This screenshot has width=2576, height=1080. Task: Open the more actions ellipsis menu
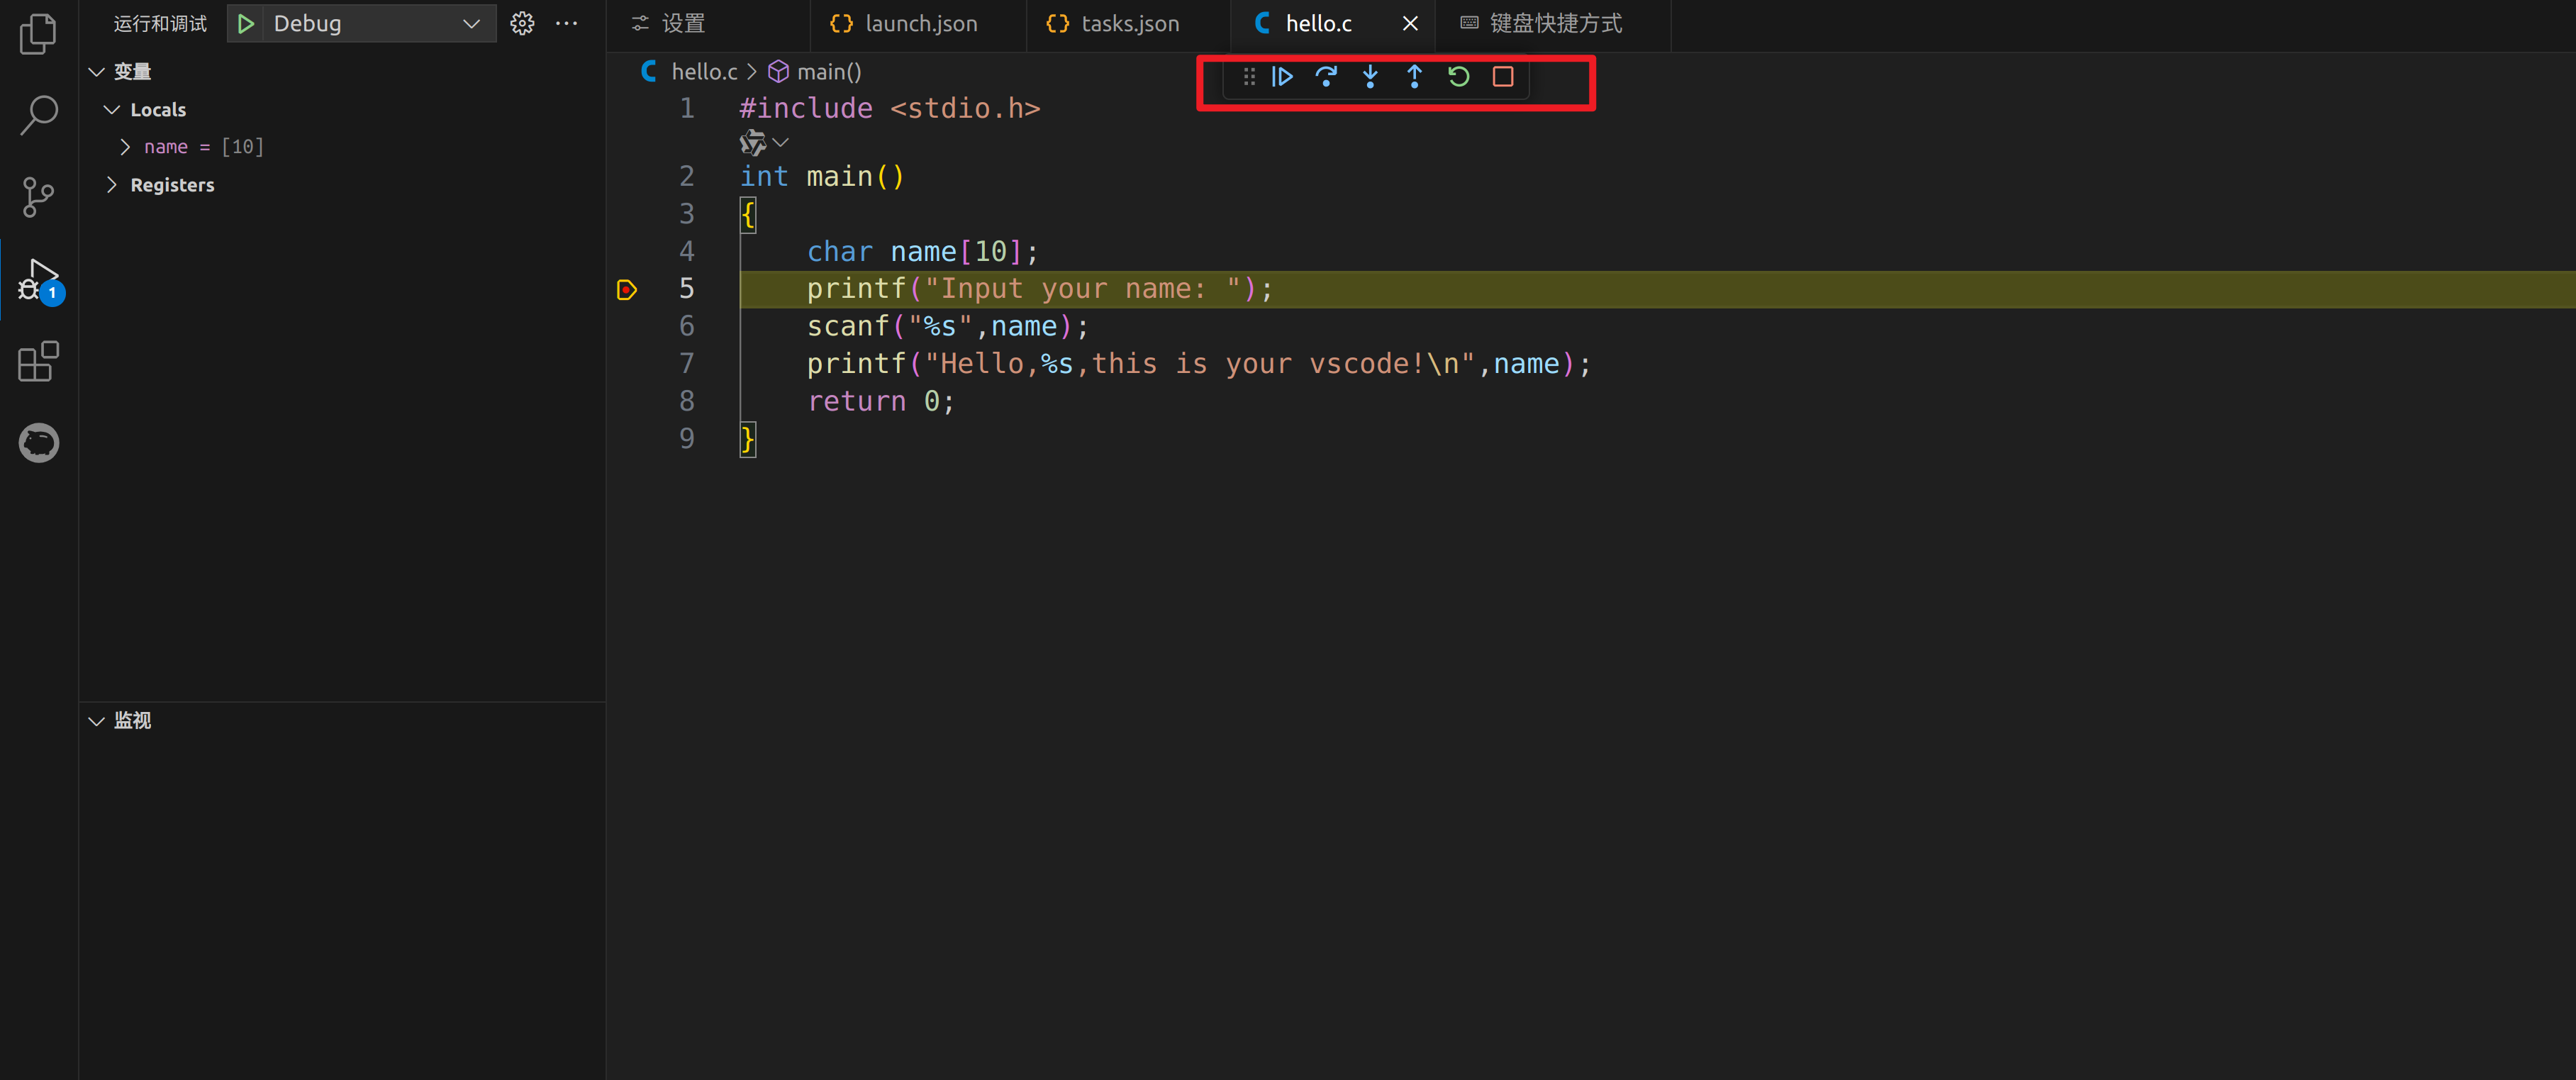566,23
